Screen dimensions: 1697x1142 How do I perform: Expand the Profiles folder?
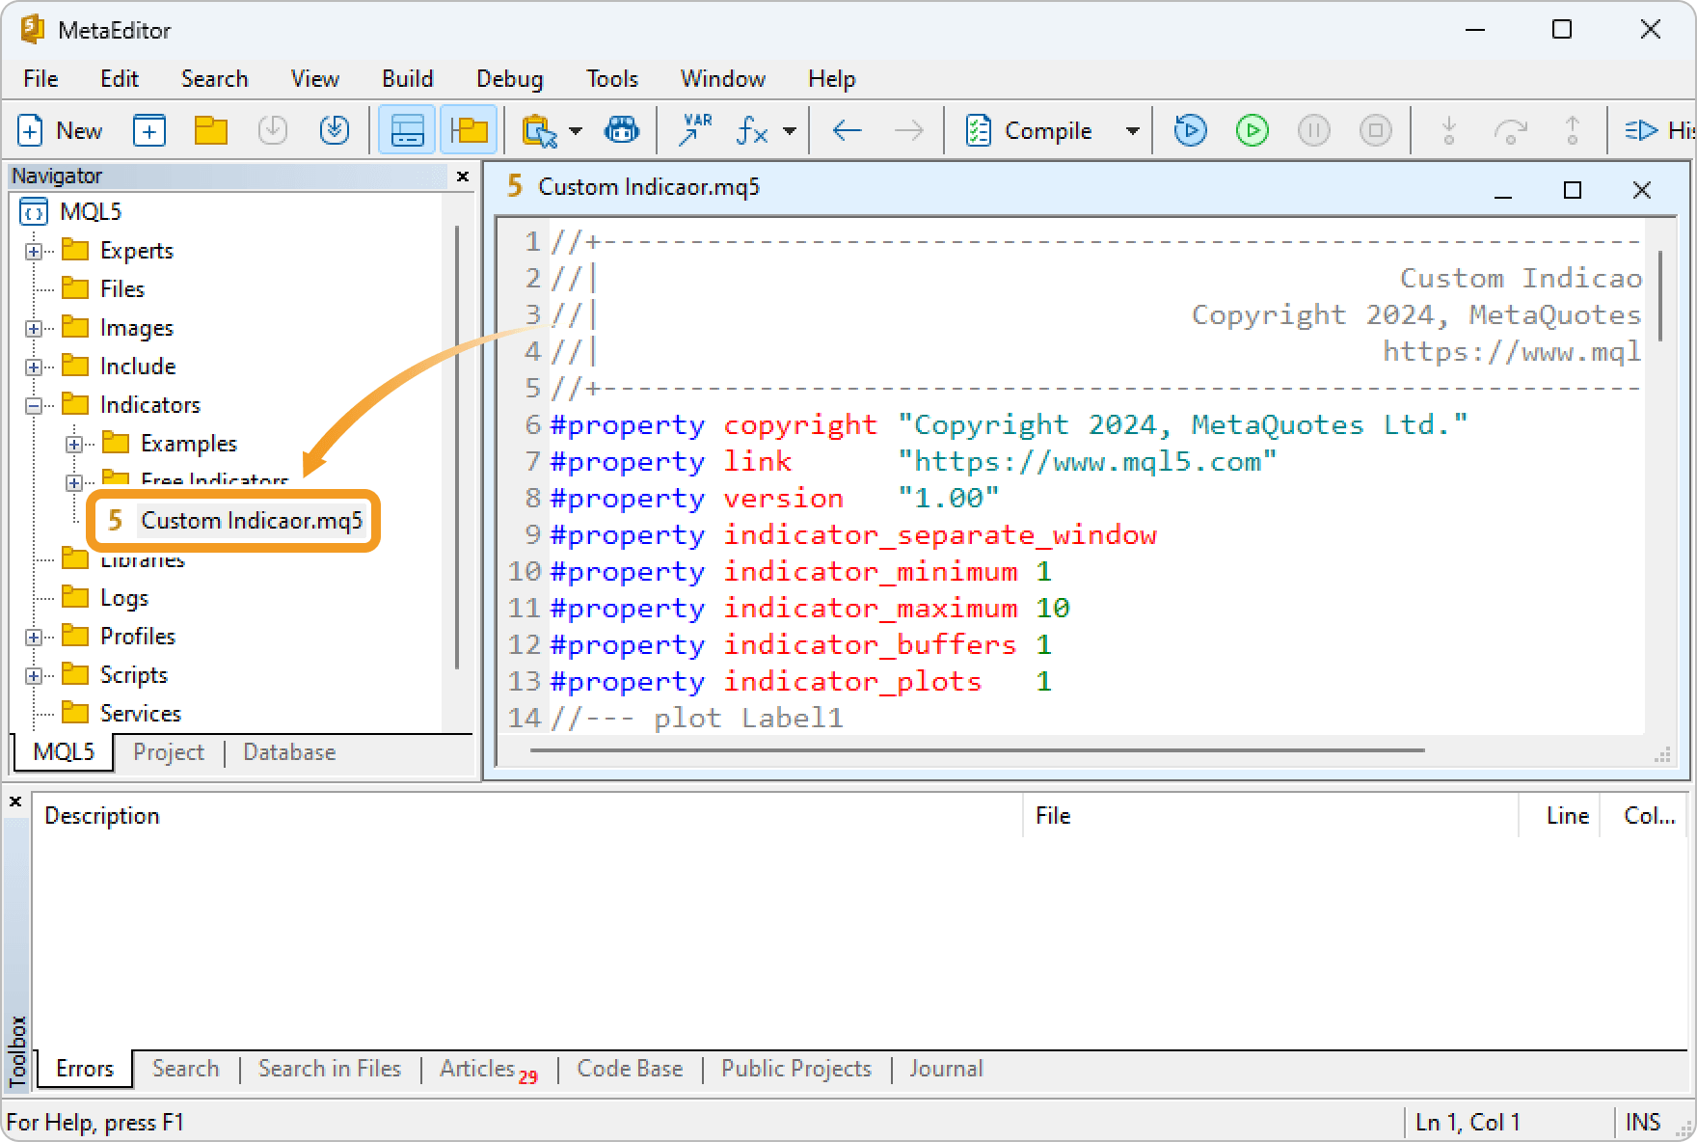(x=34, y=637)
